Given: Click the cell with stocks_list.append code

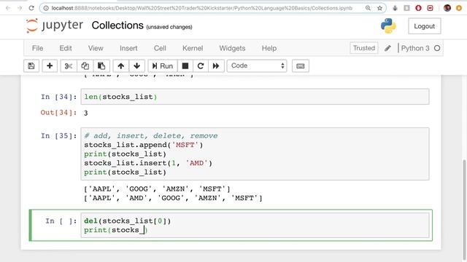Looking at the screenshot, I should (x=255, y=154).
